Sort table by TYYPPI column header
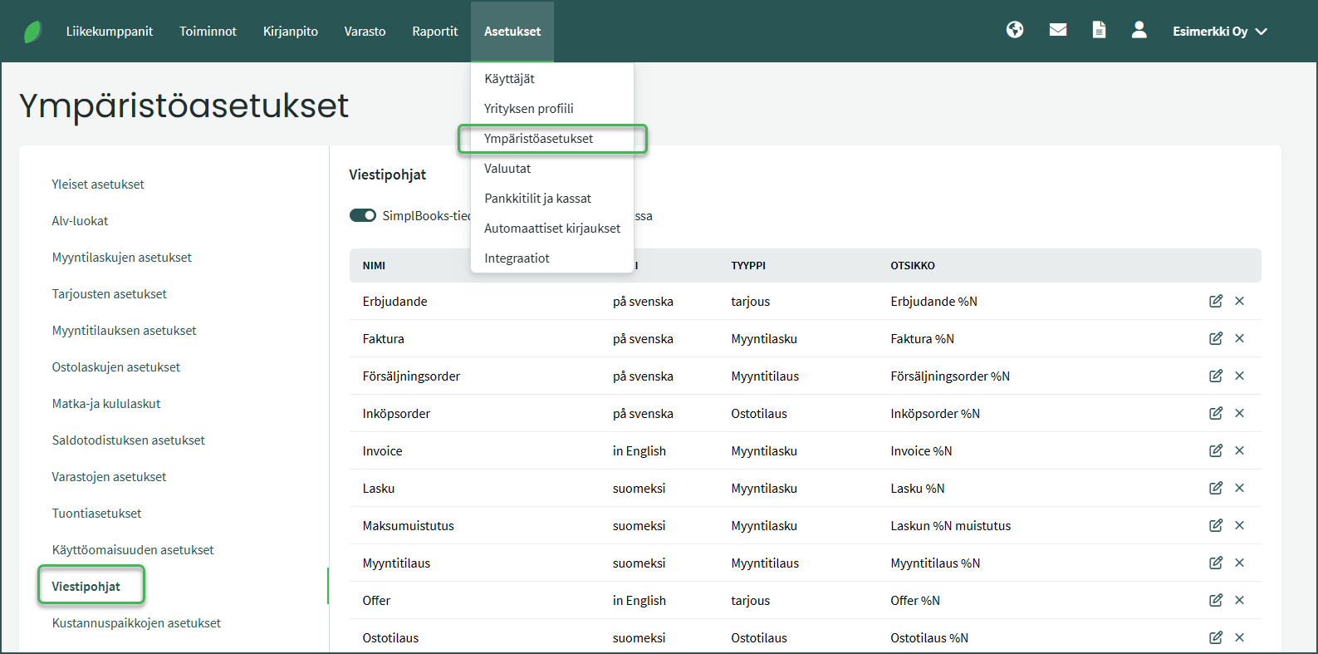The height and width of the screenshot is (654, 1318). (x=747, y=266)
